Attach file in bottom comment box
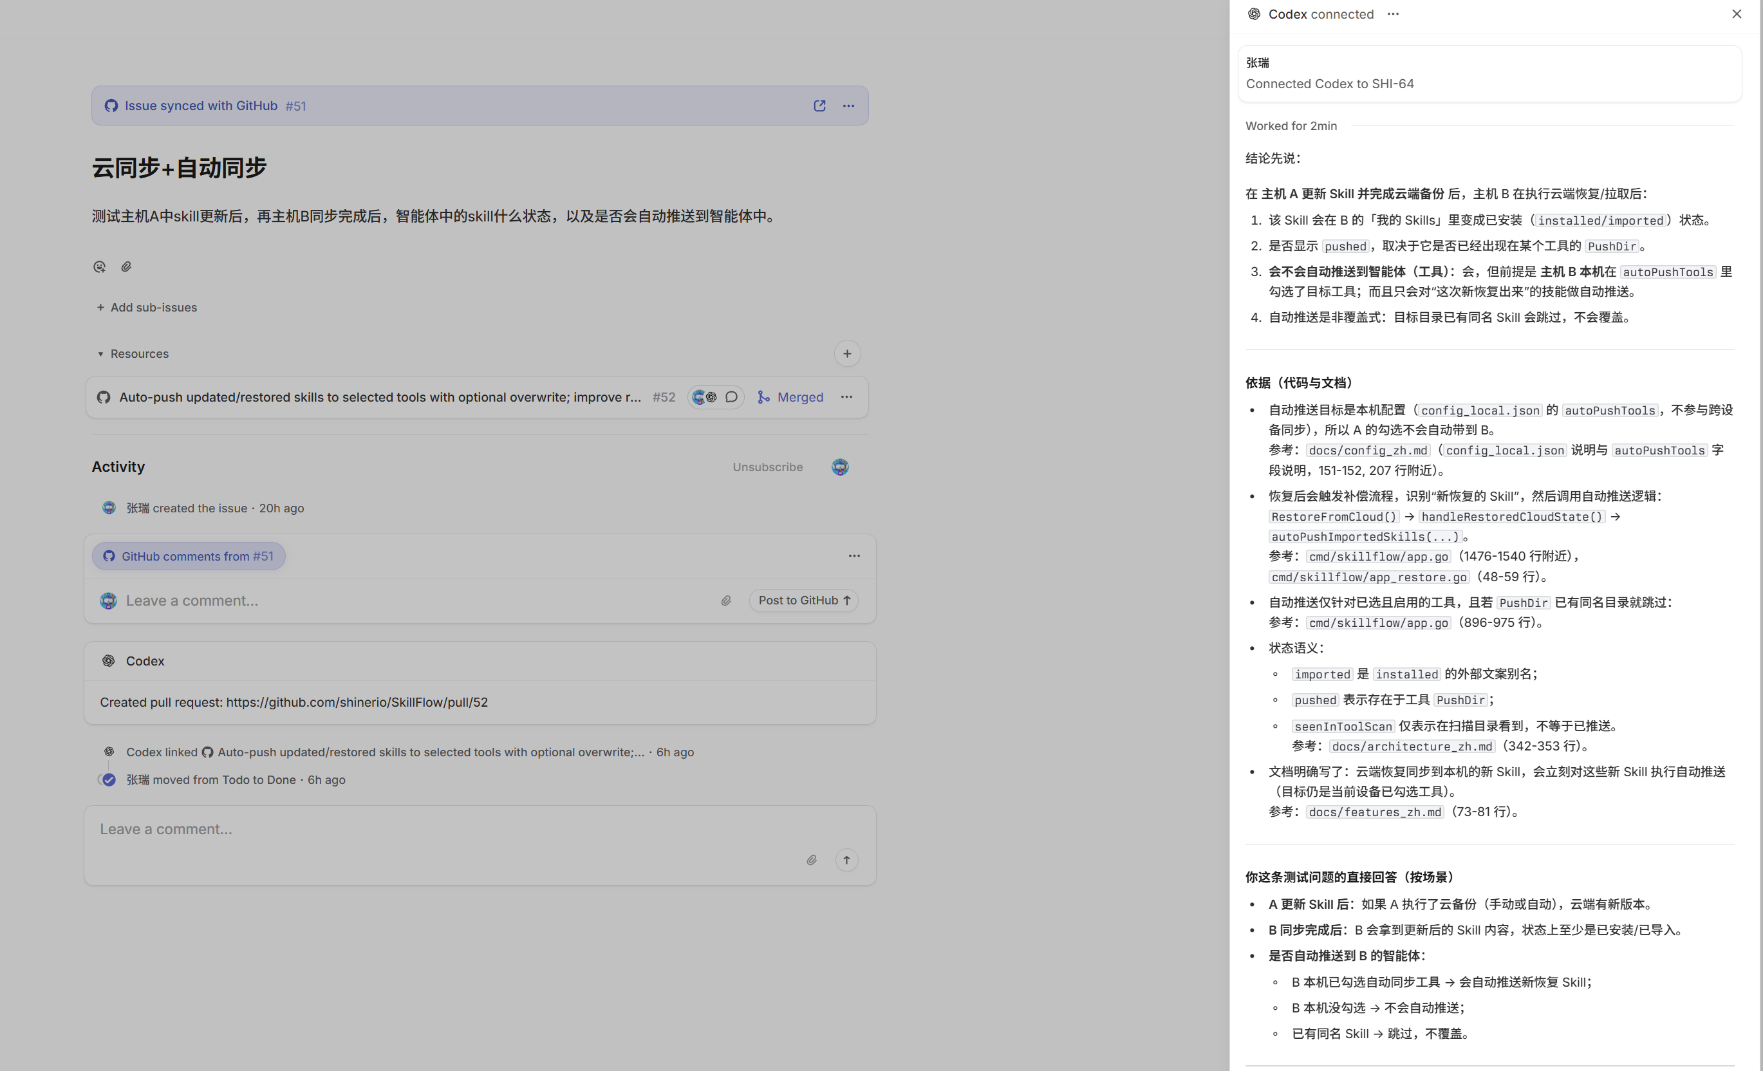 point(812,860)
